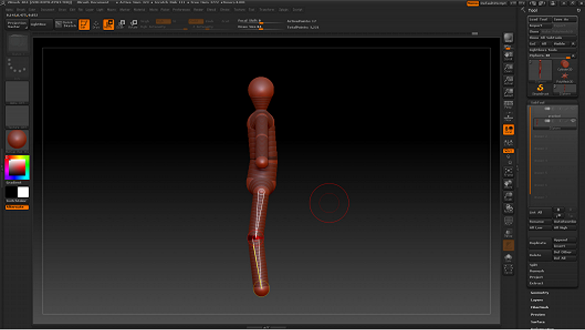Open the Projection Master button
Viewport: 585px width, 330px height.
[x=17, y=24]
